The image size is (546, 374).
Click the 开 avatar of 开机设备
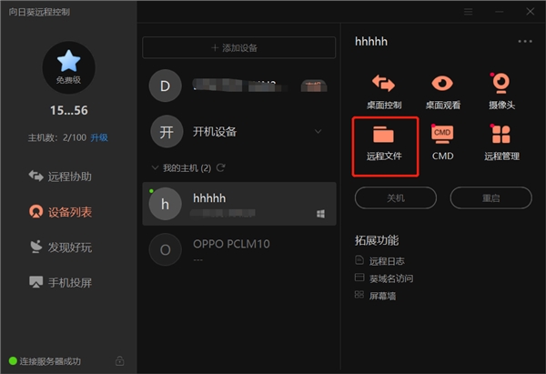(x=167, y=132)
